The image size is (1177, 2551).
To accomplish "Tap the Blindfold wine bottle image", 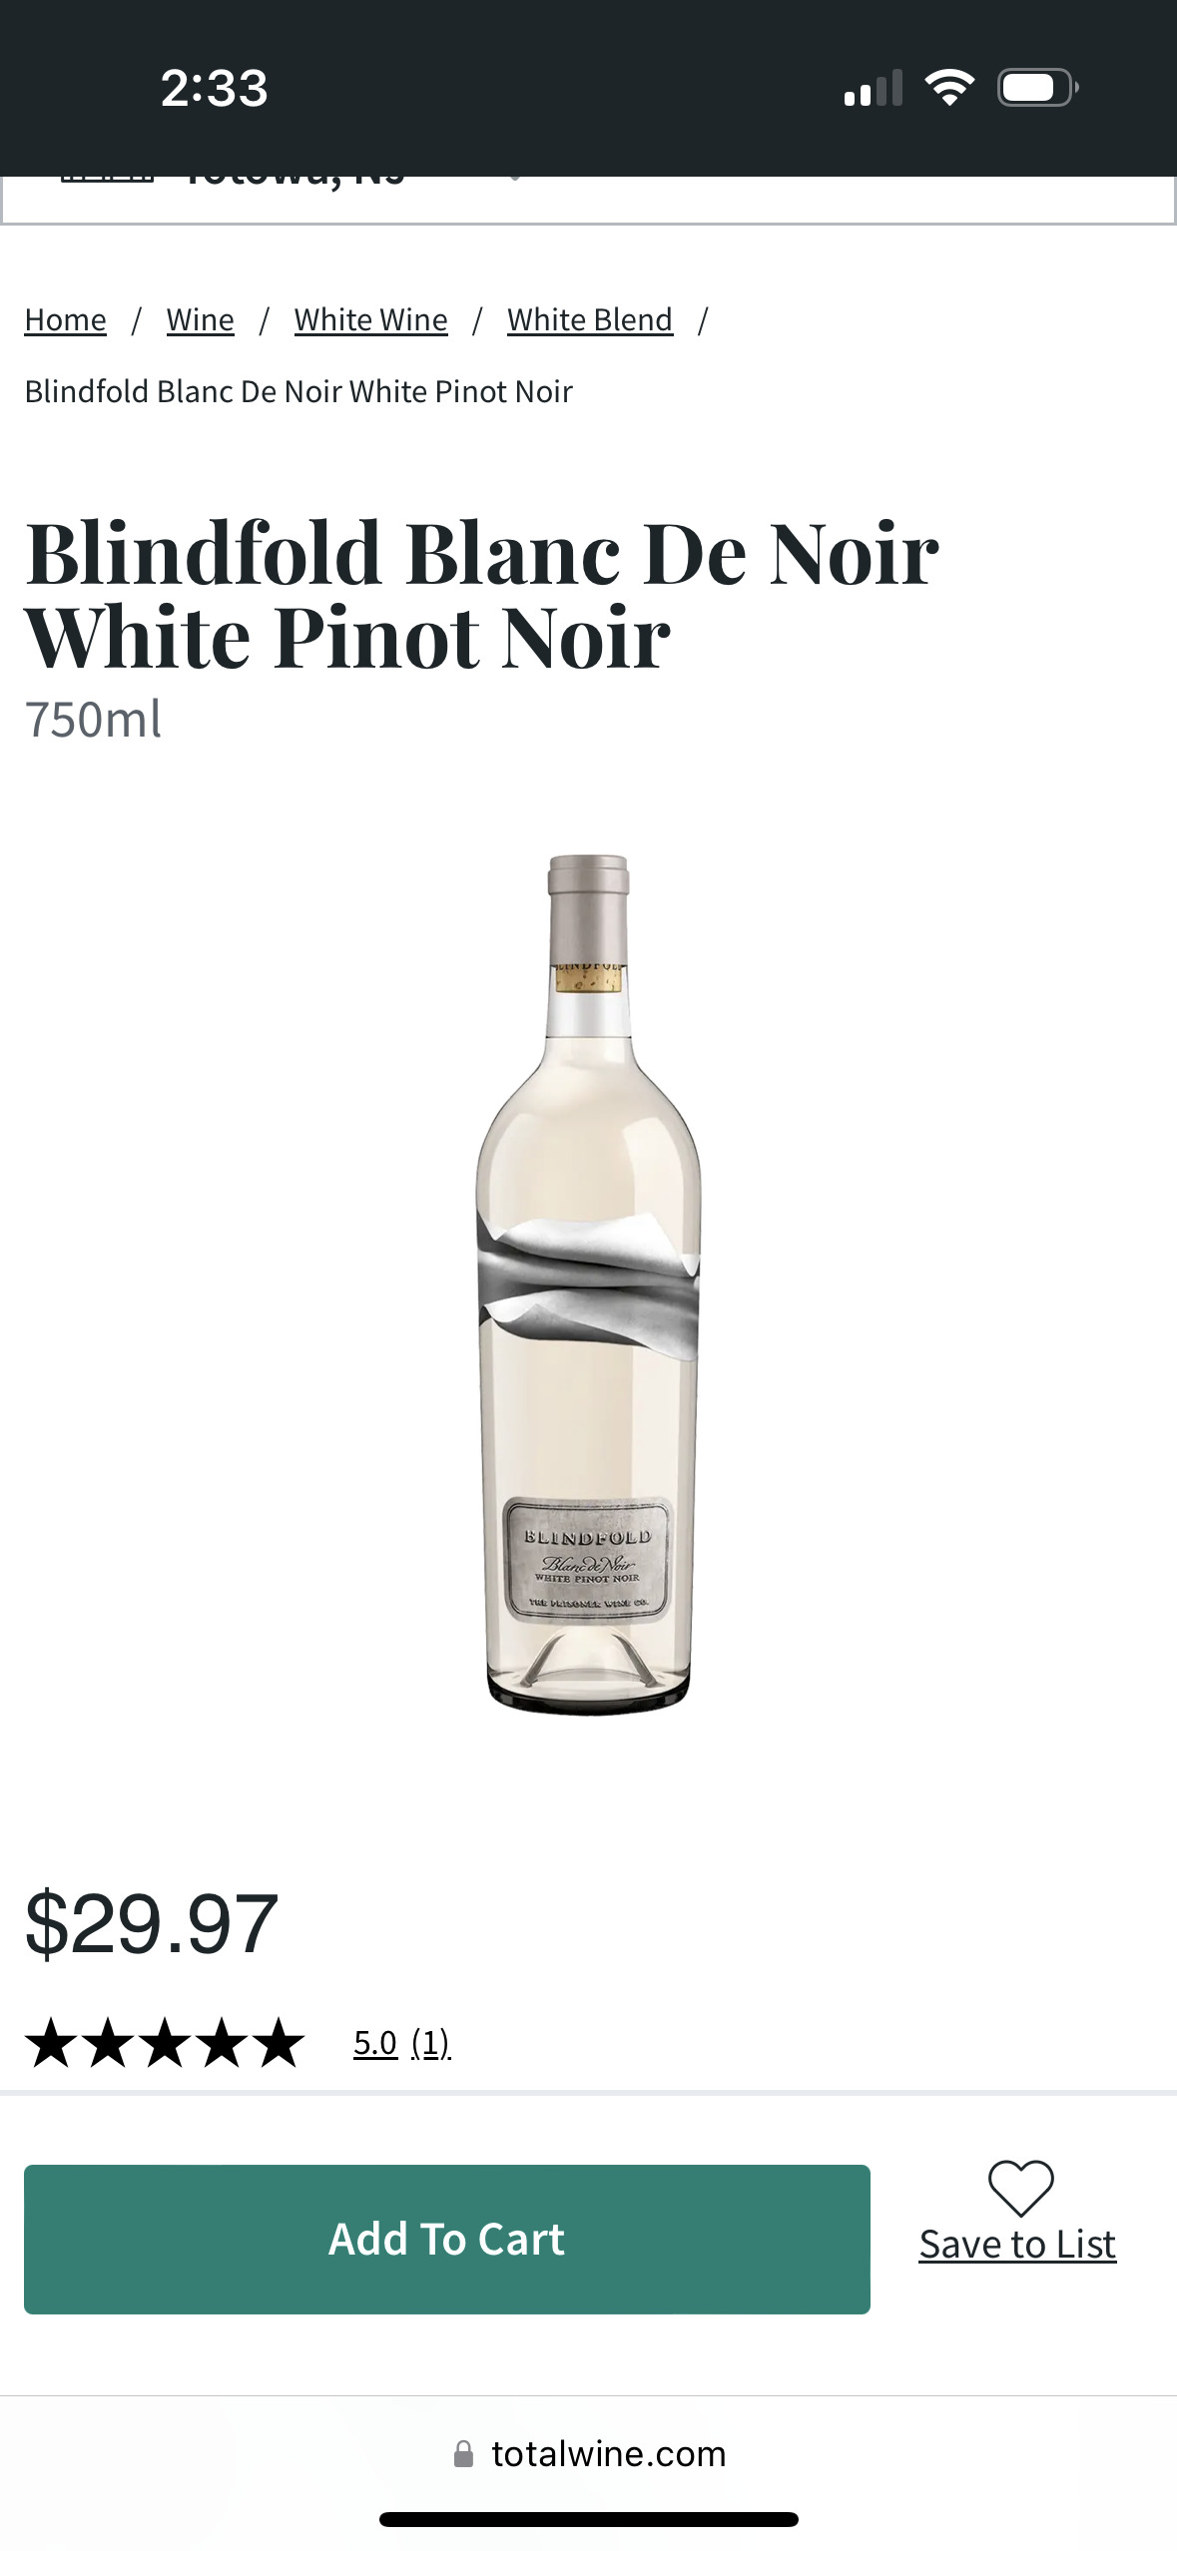I will [x=588, y=1284].
